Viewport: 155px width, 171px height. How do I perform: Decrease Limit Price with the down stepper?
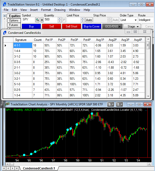click(82, 21)
